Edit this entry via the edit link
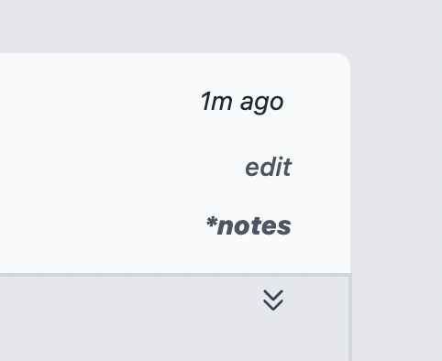 pyautogui.click(x=269, y=167)
